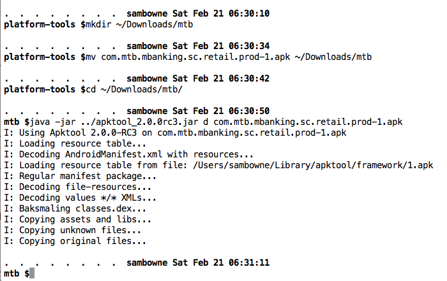Click the mkdir ~/Downloads/mtb command
Screen dimensions: 447x281
[x=139, y=24]
